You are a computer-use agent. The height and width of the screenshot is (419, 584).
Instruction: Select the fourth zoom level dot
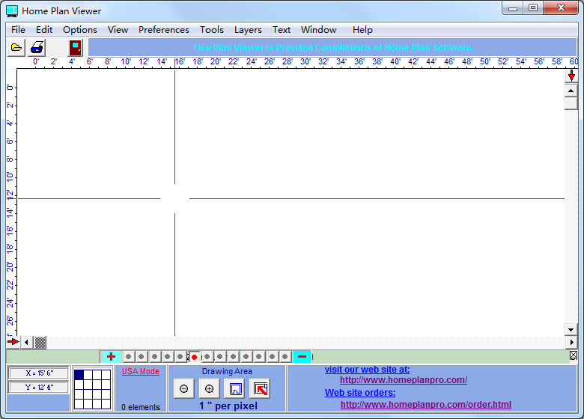[167, 357]
